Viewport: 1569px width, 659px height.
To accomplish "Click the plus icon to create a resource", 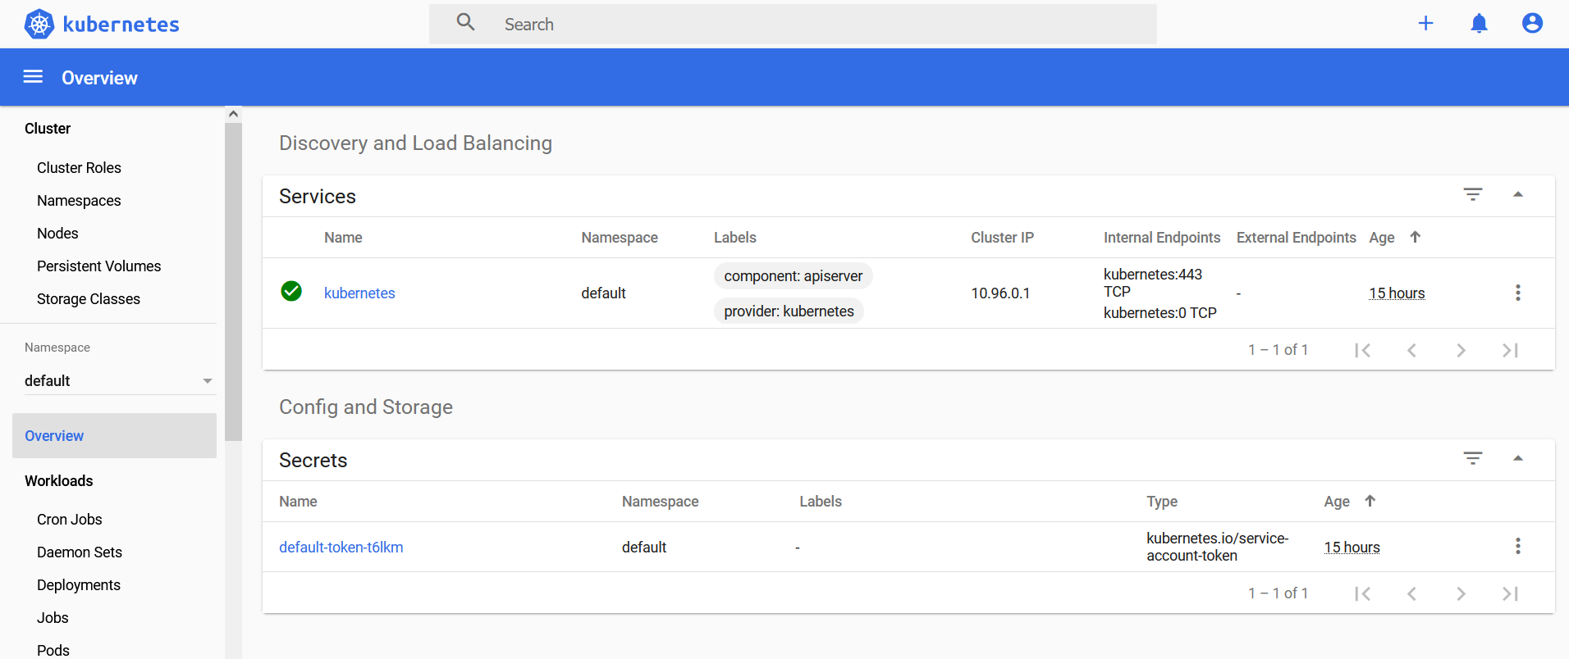I will [1425, 23].
